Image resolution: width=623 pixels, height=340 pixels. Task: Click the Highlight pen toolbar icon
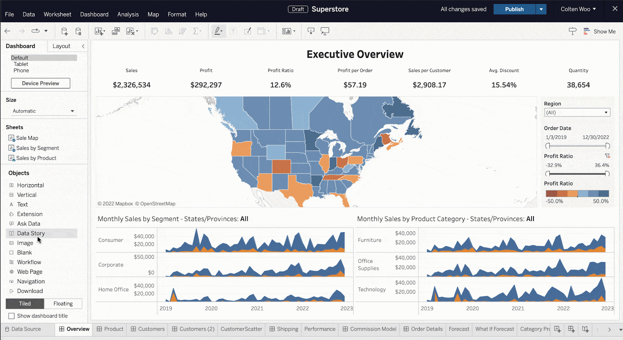[218, 31]
